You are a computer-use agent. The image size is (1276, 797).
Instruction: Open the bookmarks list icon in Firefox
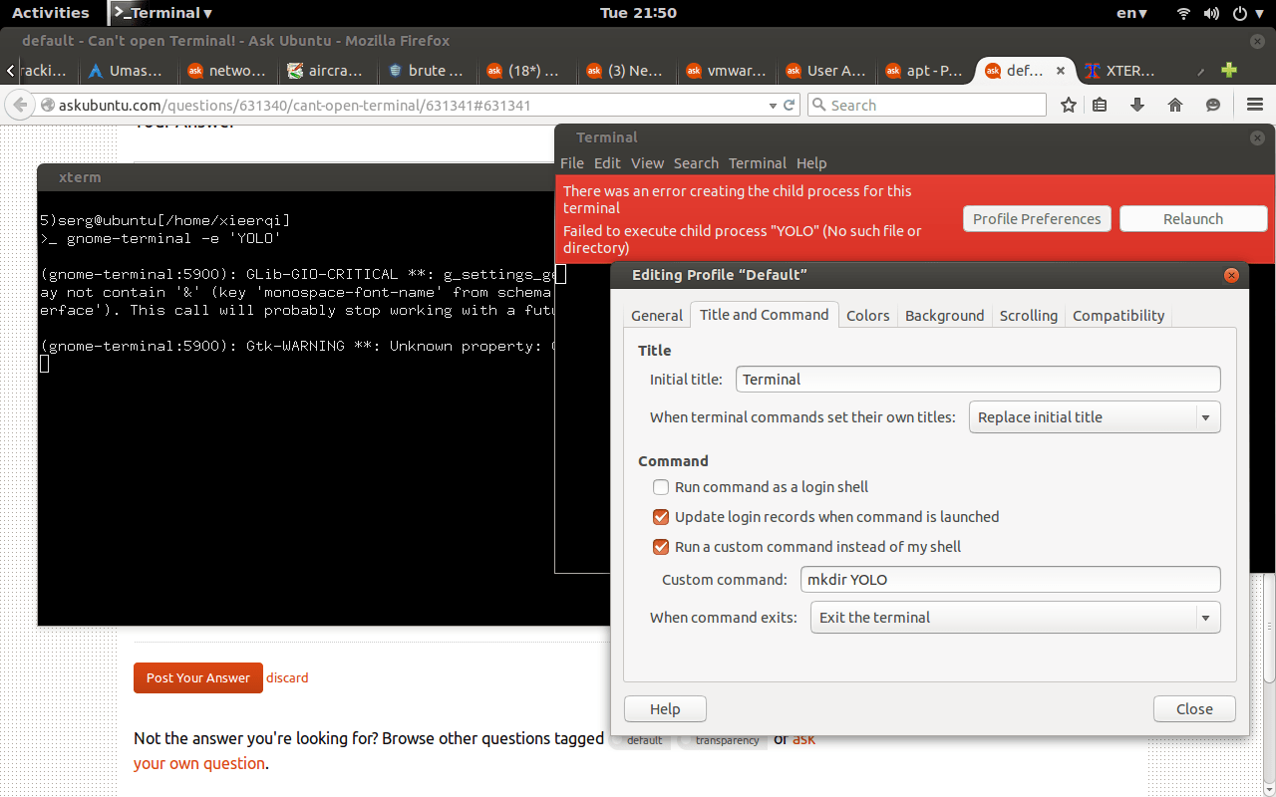[1100, 105]
